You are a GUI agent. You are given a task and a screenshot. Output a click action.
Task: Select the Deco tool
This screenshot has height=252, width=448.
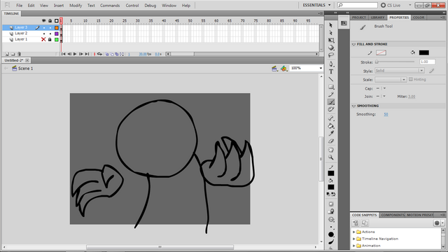click(x=331, y=109)
